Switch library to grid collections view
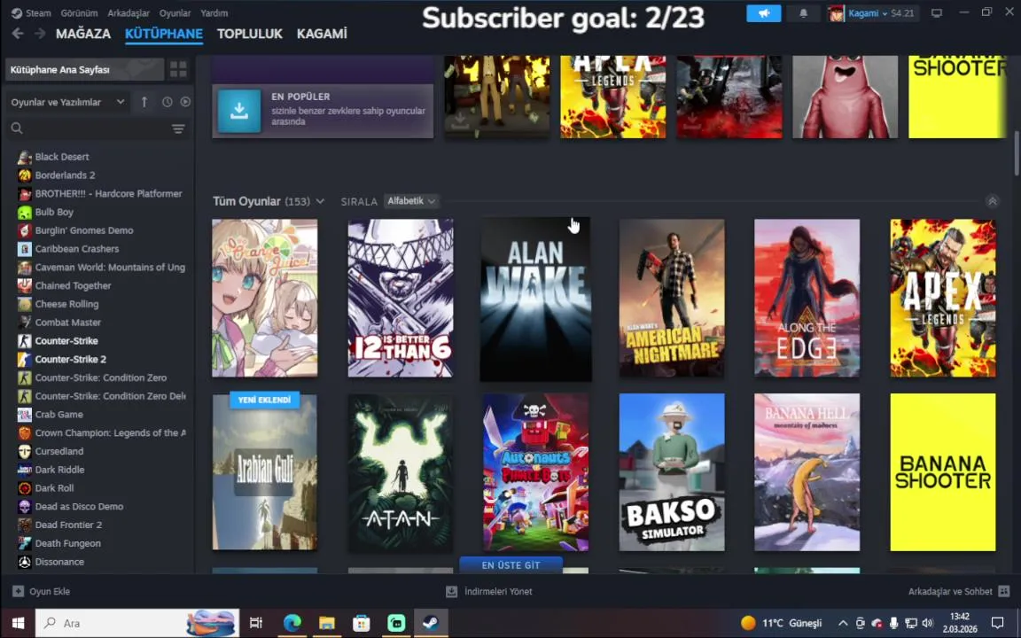Viewport: 1021px width, 638px height. [178, 69]
